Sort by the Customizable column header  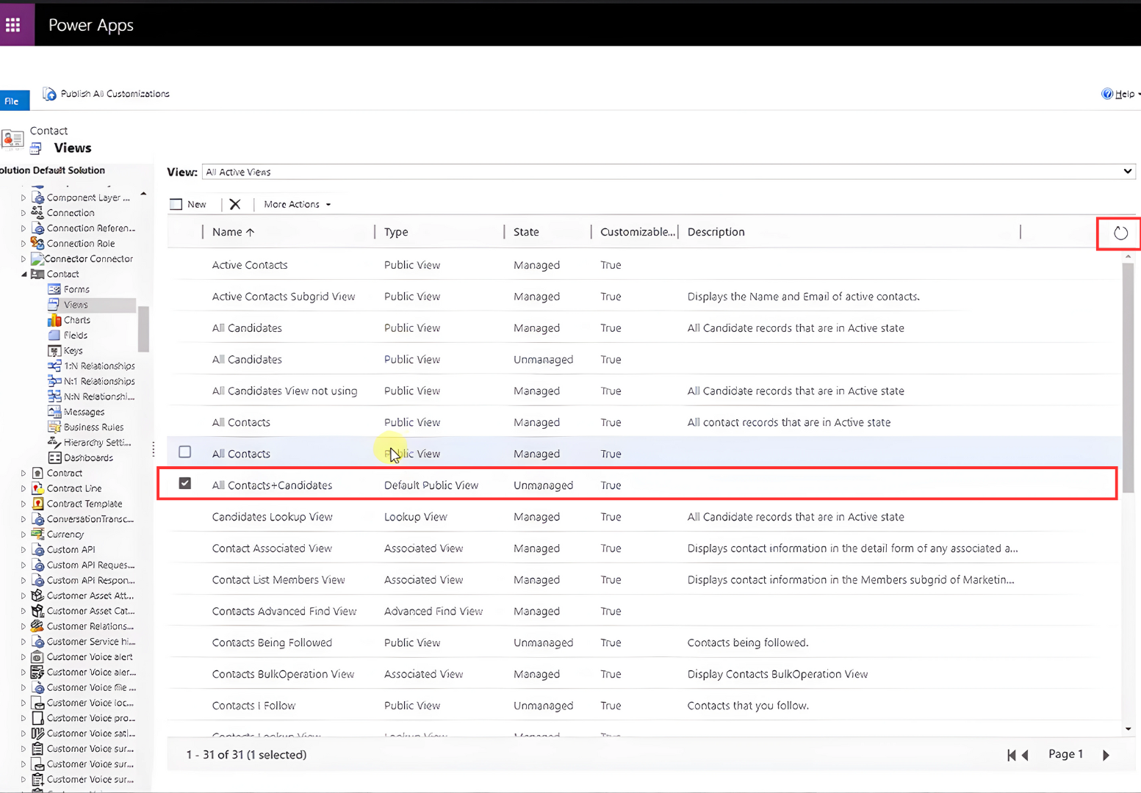(637, 232)
